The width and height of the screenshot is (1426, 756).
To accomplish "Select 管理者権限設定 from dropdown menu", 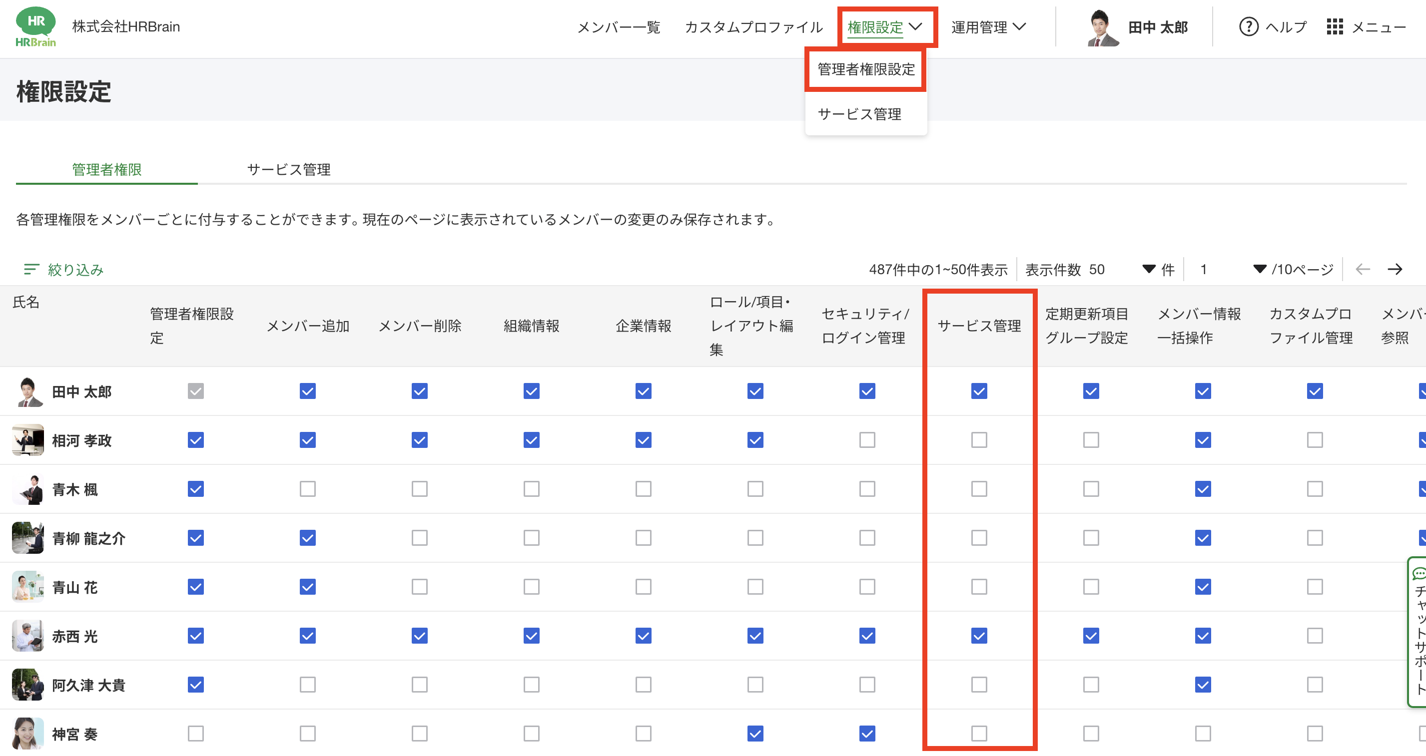I will [866, 69].
